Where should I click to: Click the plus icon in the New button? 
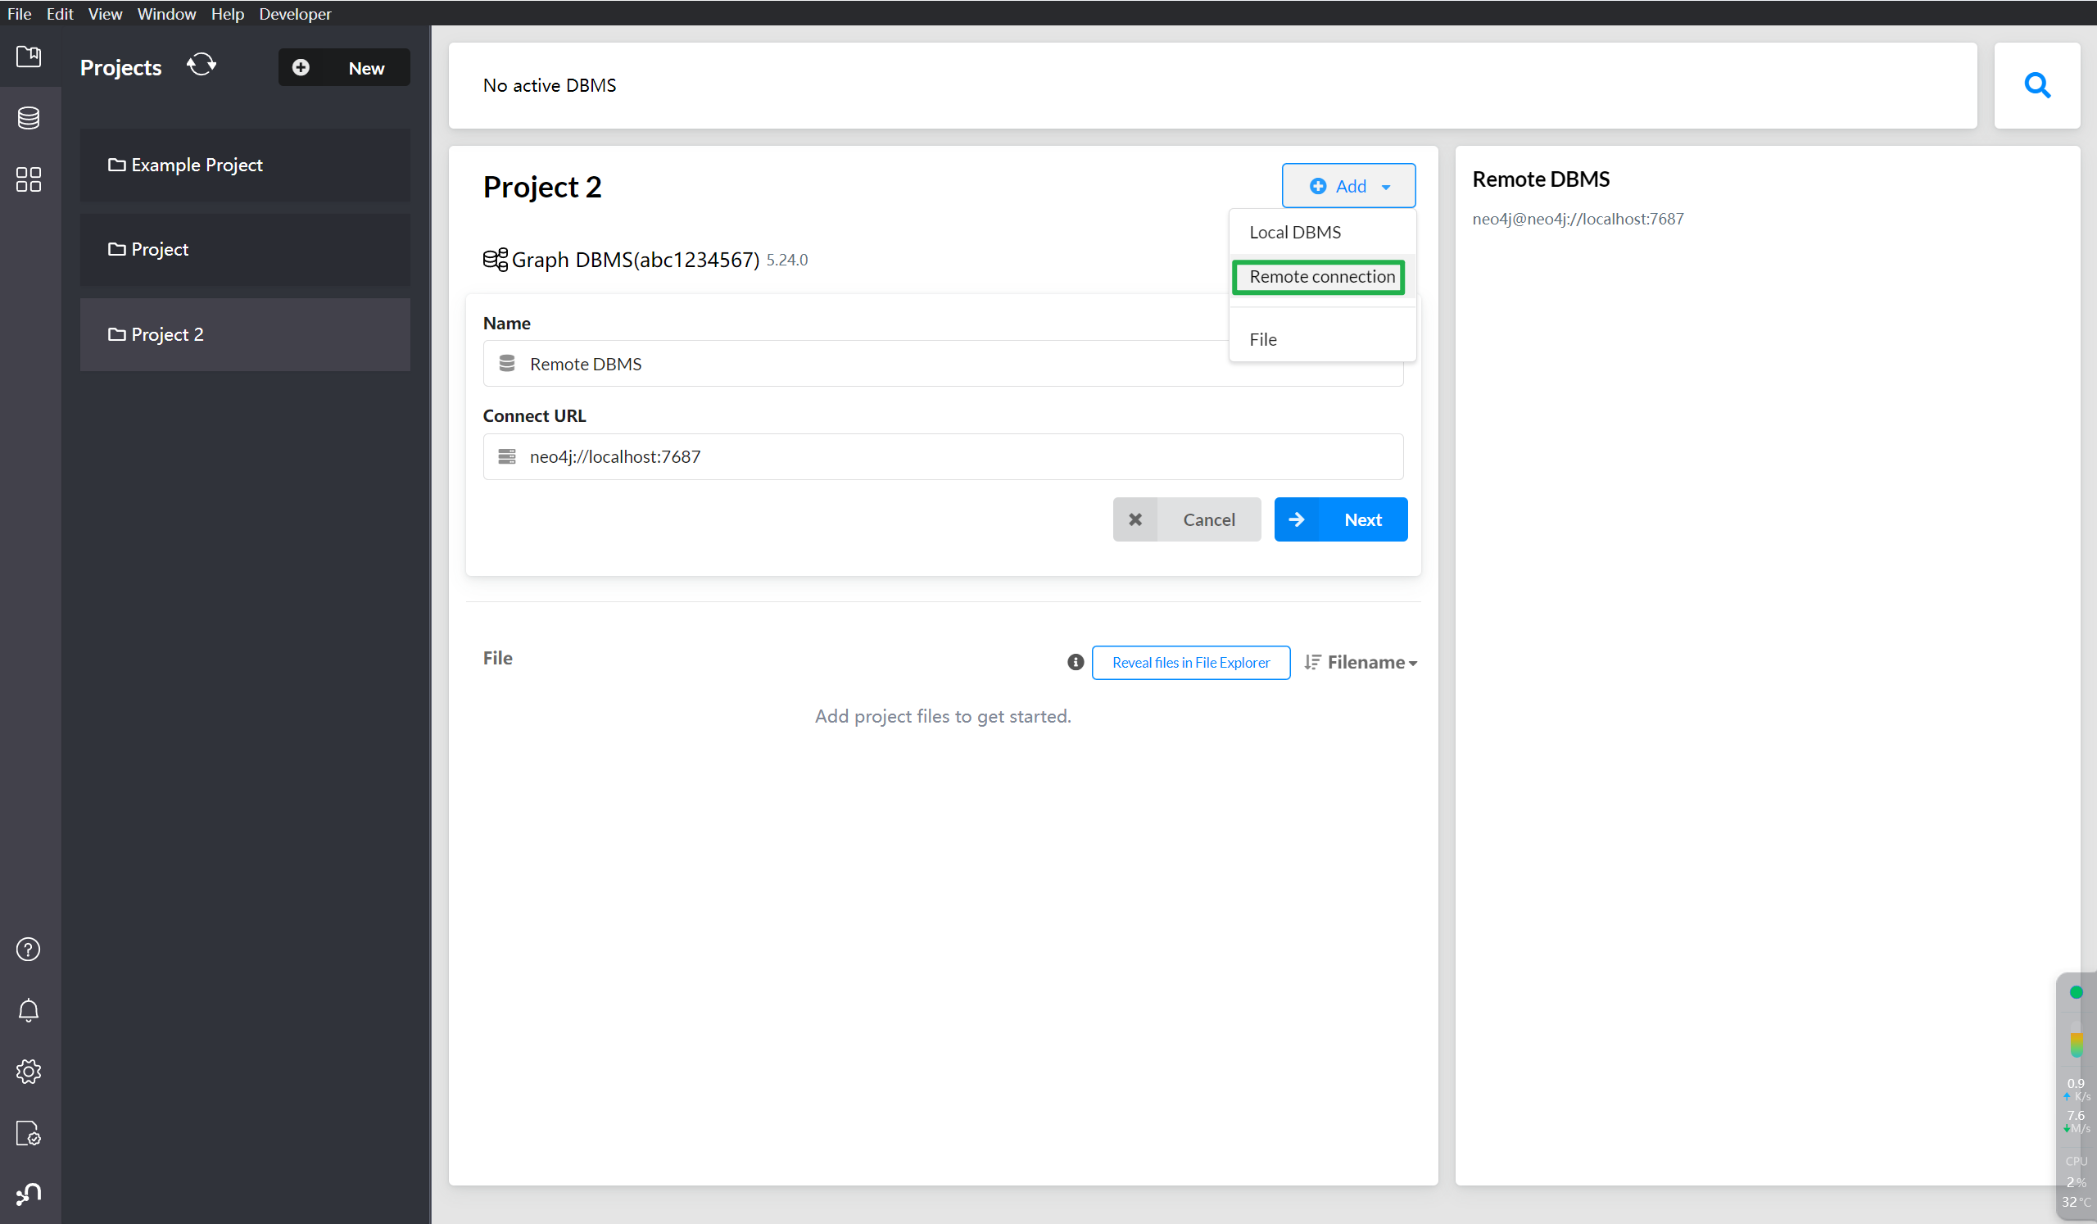click(x=301, y=67)
